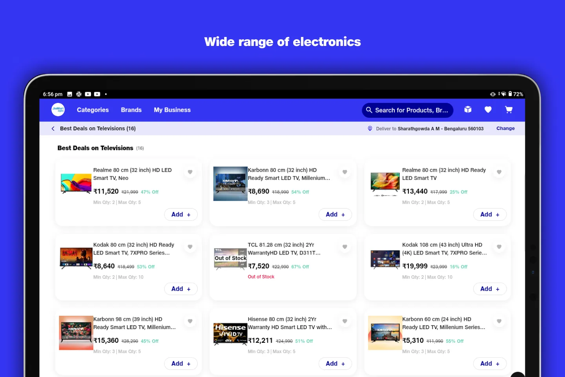Click the JioMart Digital logo
The height and width of the screenshot is (377, 565).
pos(58,110)
